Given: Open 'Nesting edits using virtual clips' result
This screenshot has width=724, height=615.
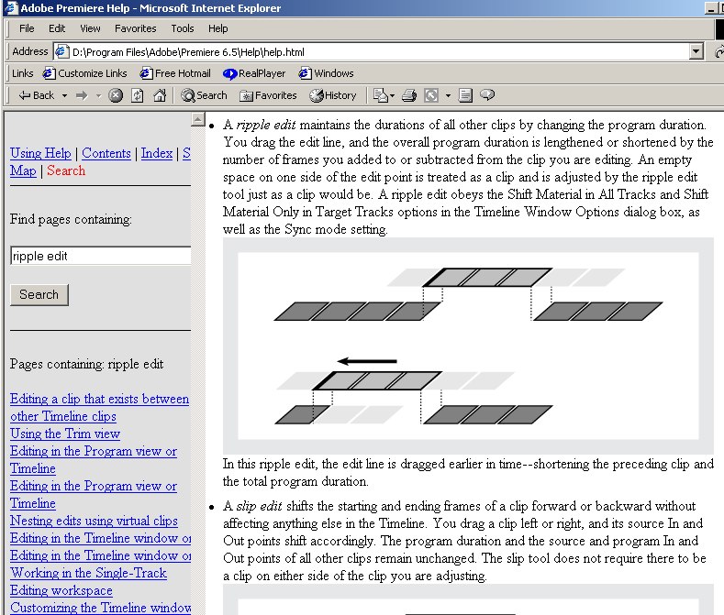Looking at the screenshot, I should point(94,521).
